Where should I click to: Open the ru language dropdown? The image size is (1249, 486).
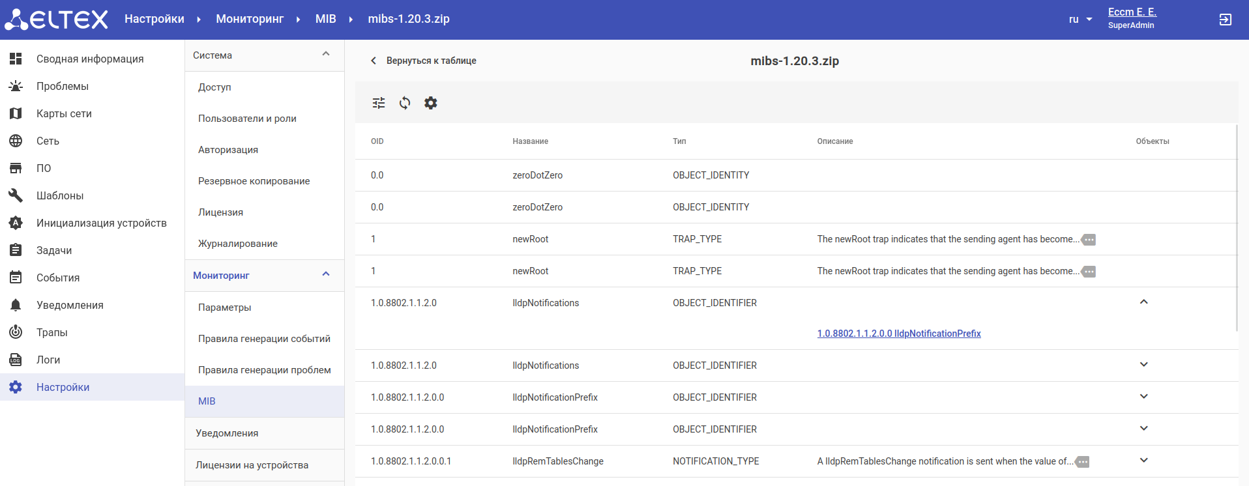(x=1080, y=20)
